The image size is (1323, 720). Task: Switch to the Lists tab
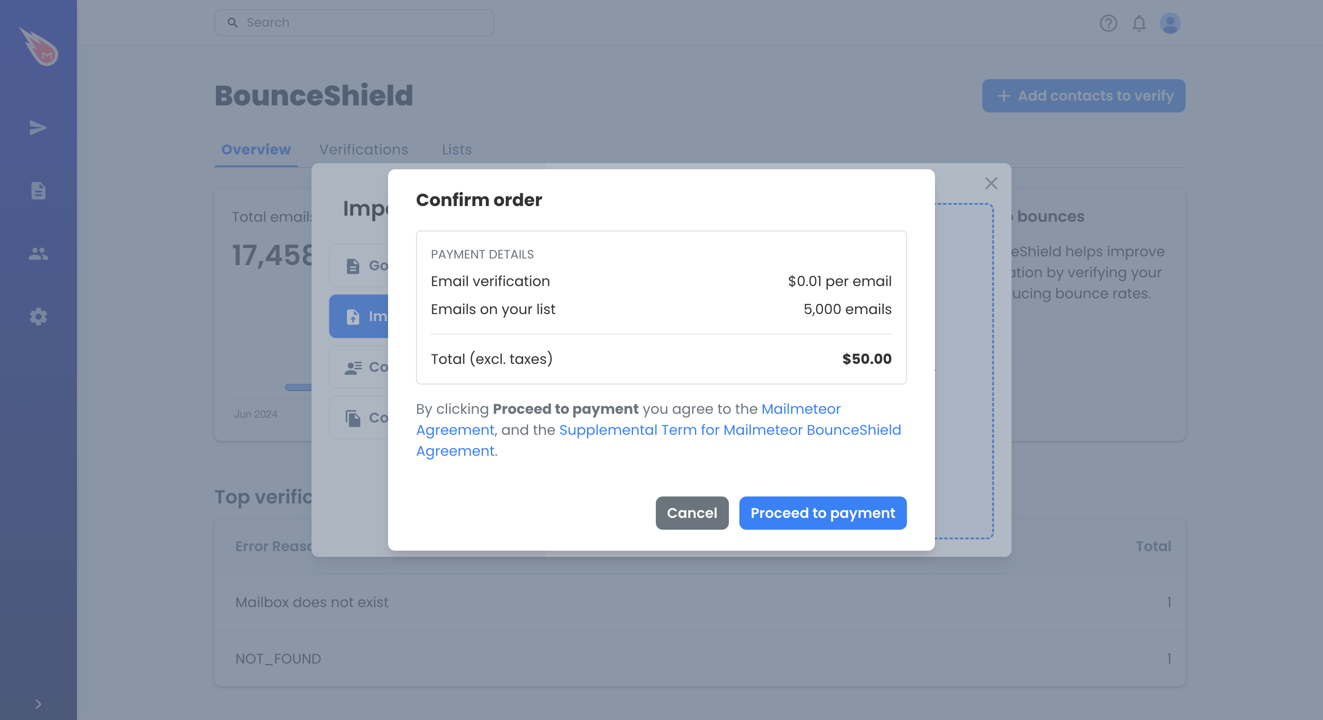[457, 150]
